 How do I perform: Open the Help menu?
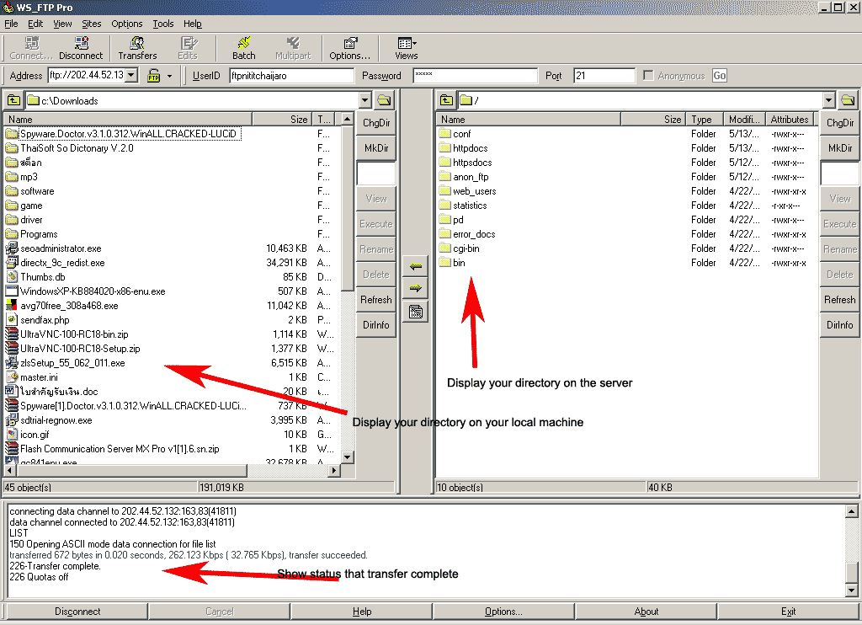tap(193, 24)
